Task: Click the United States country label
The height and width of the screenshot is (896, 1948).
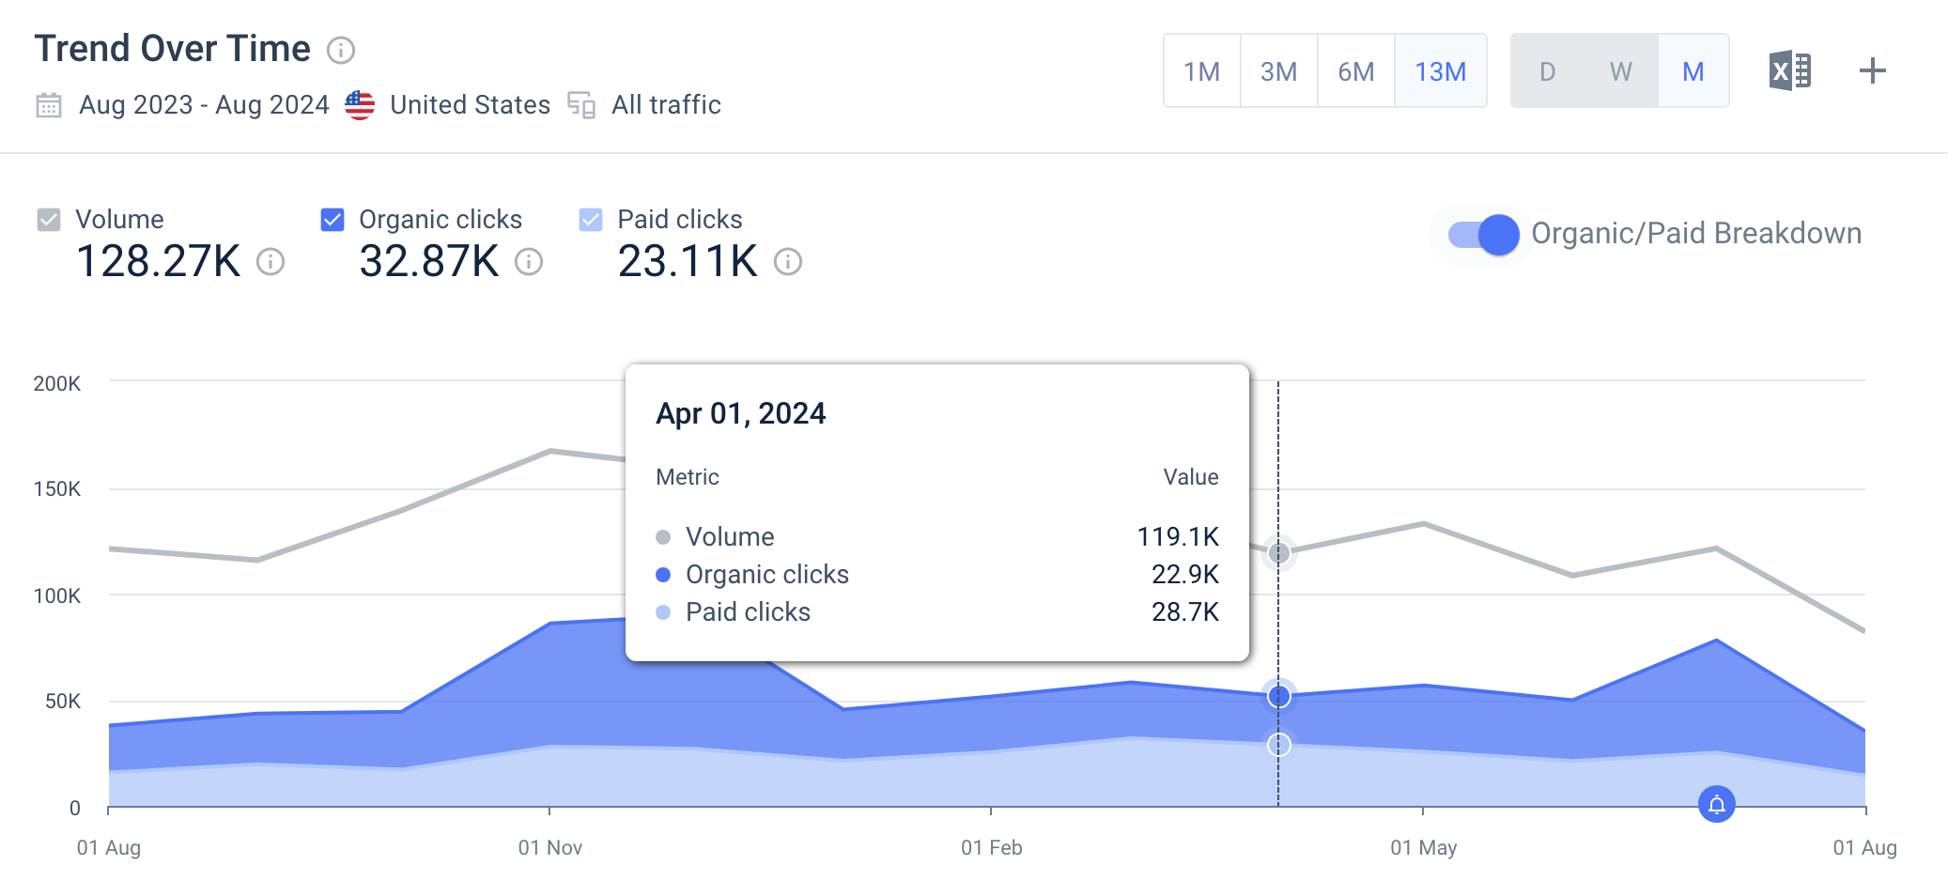Action: coord(470,104)
